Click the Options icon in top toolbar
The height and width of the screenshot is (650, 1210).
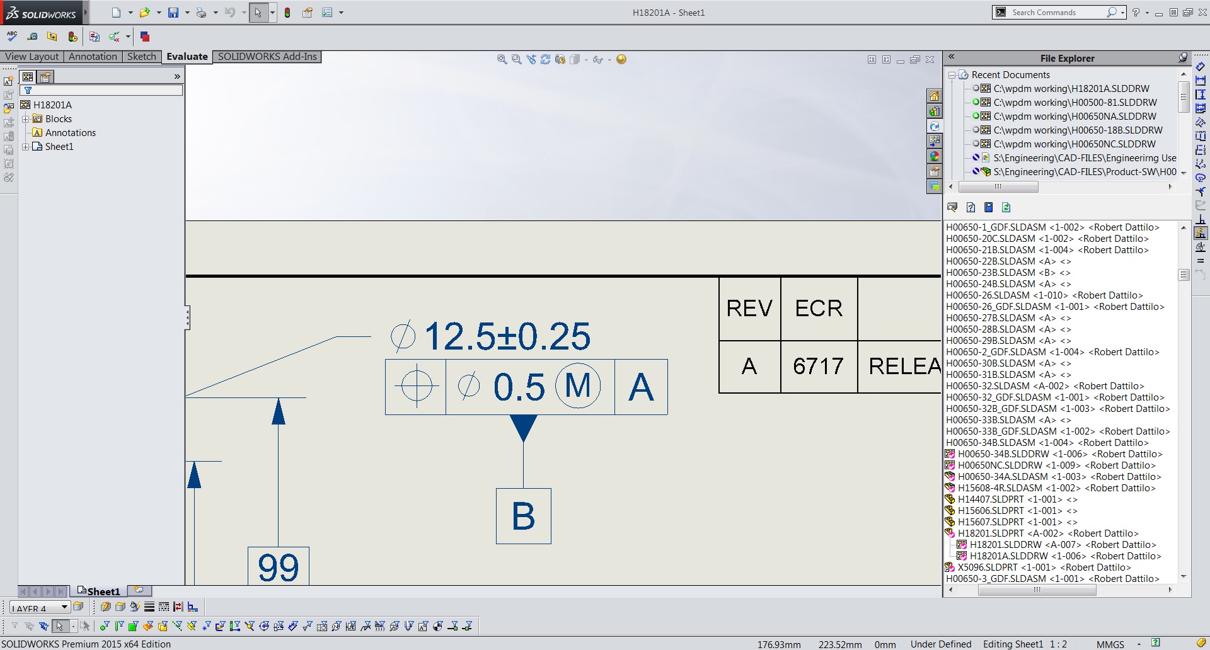point(327,13)
